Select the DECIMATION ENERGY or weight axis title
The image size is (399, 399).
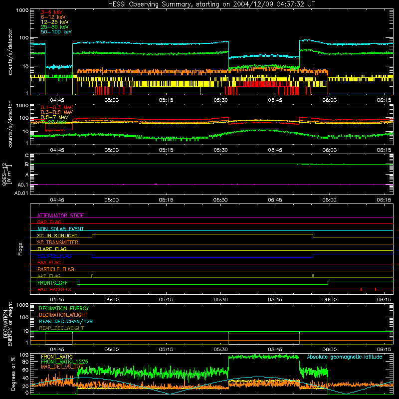pos(7,324)
